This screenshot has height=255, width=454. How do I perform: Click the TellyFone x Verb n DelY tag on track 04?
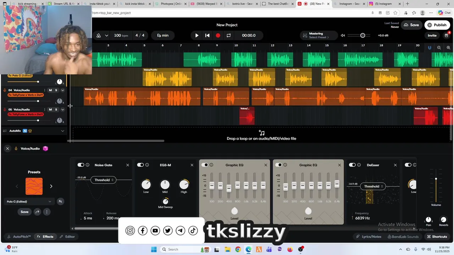pos(26,95)
